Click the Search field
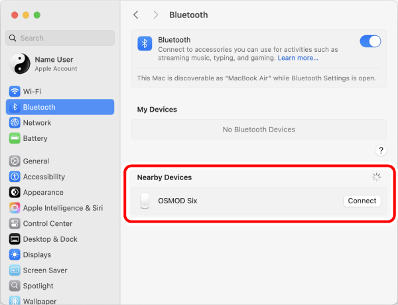Image resolution: width=398 pixels, height=305 pixels. [60, 38]
